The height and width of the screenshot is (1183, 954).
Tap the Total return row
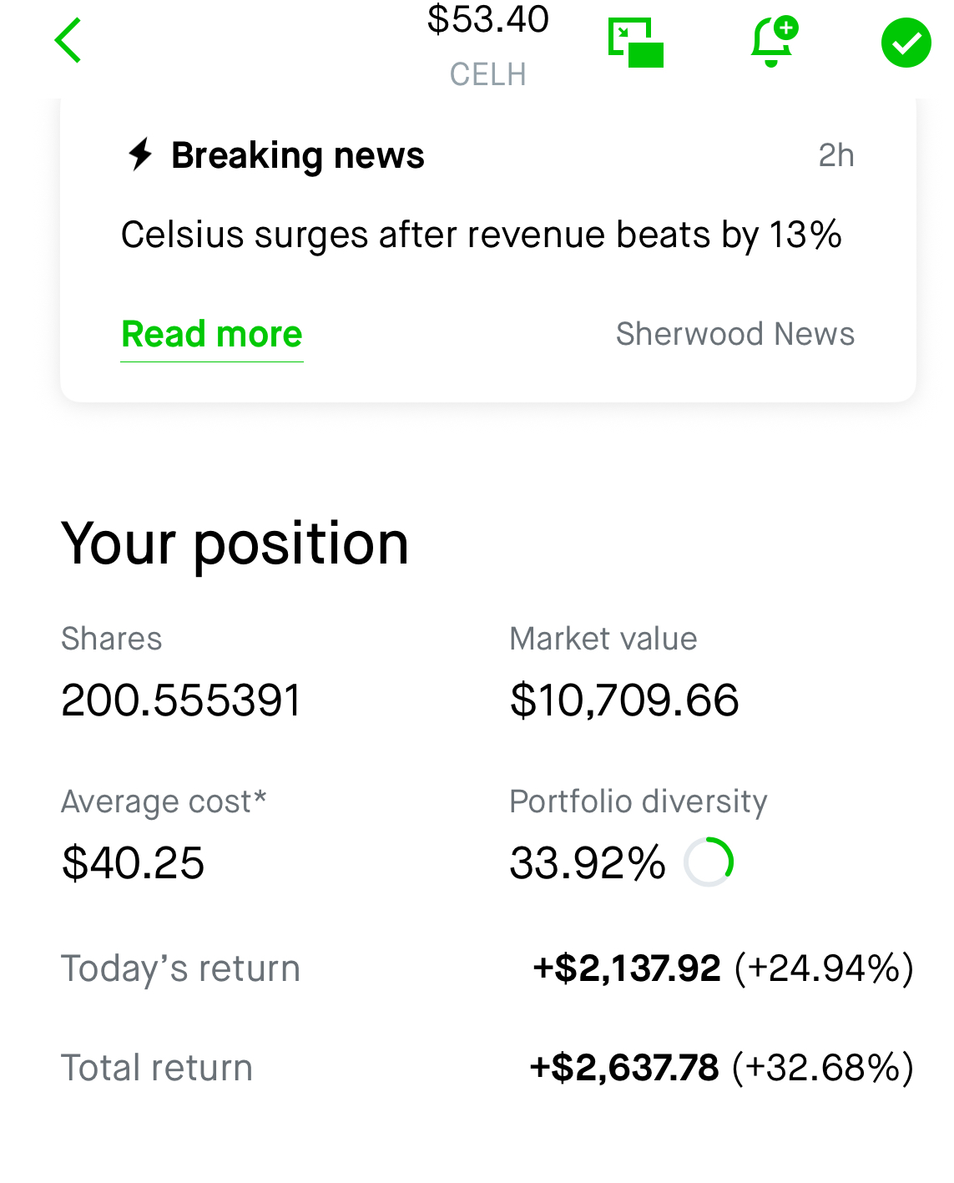[488, 1068]
